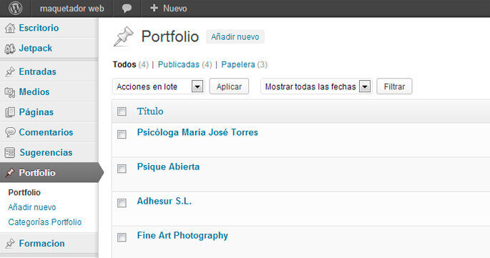Click the Jetpack sidebar icon

click(10, 49)
